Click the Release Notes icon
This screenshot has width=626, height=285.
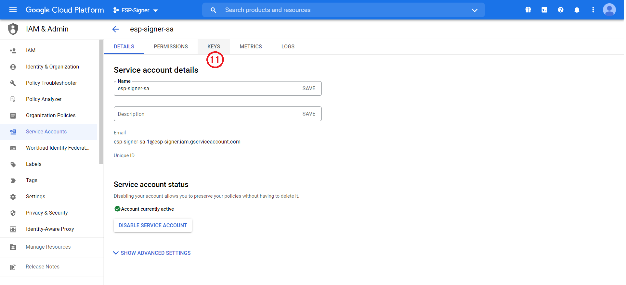[x=13, y=267]
